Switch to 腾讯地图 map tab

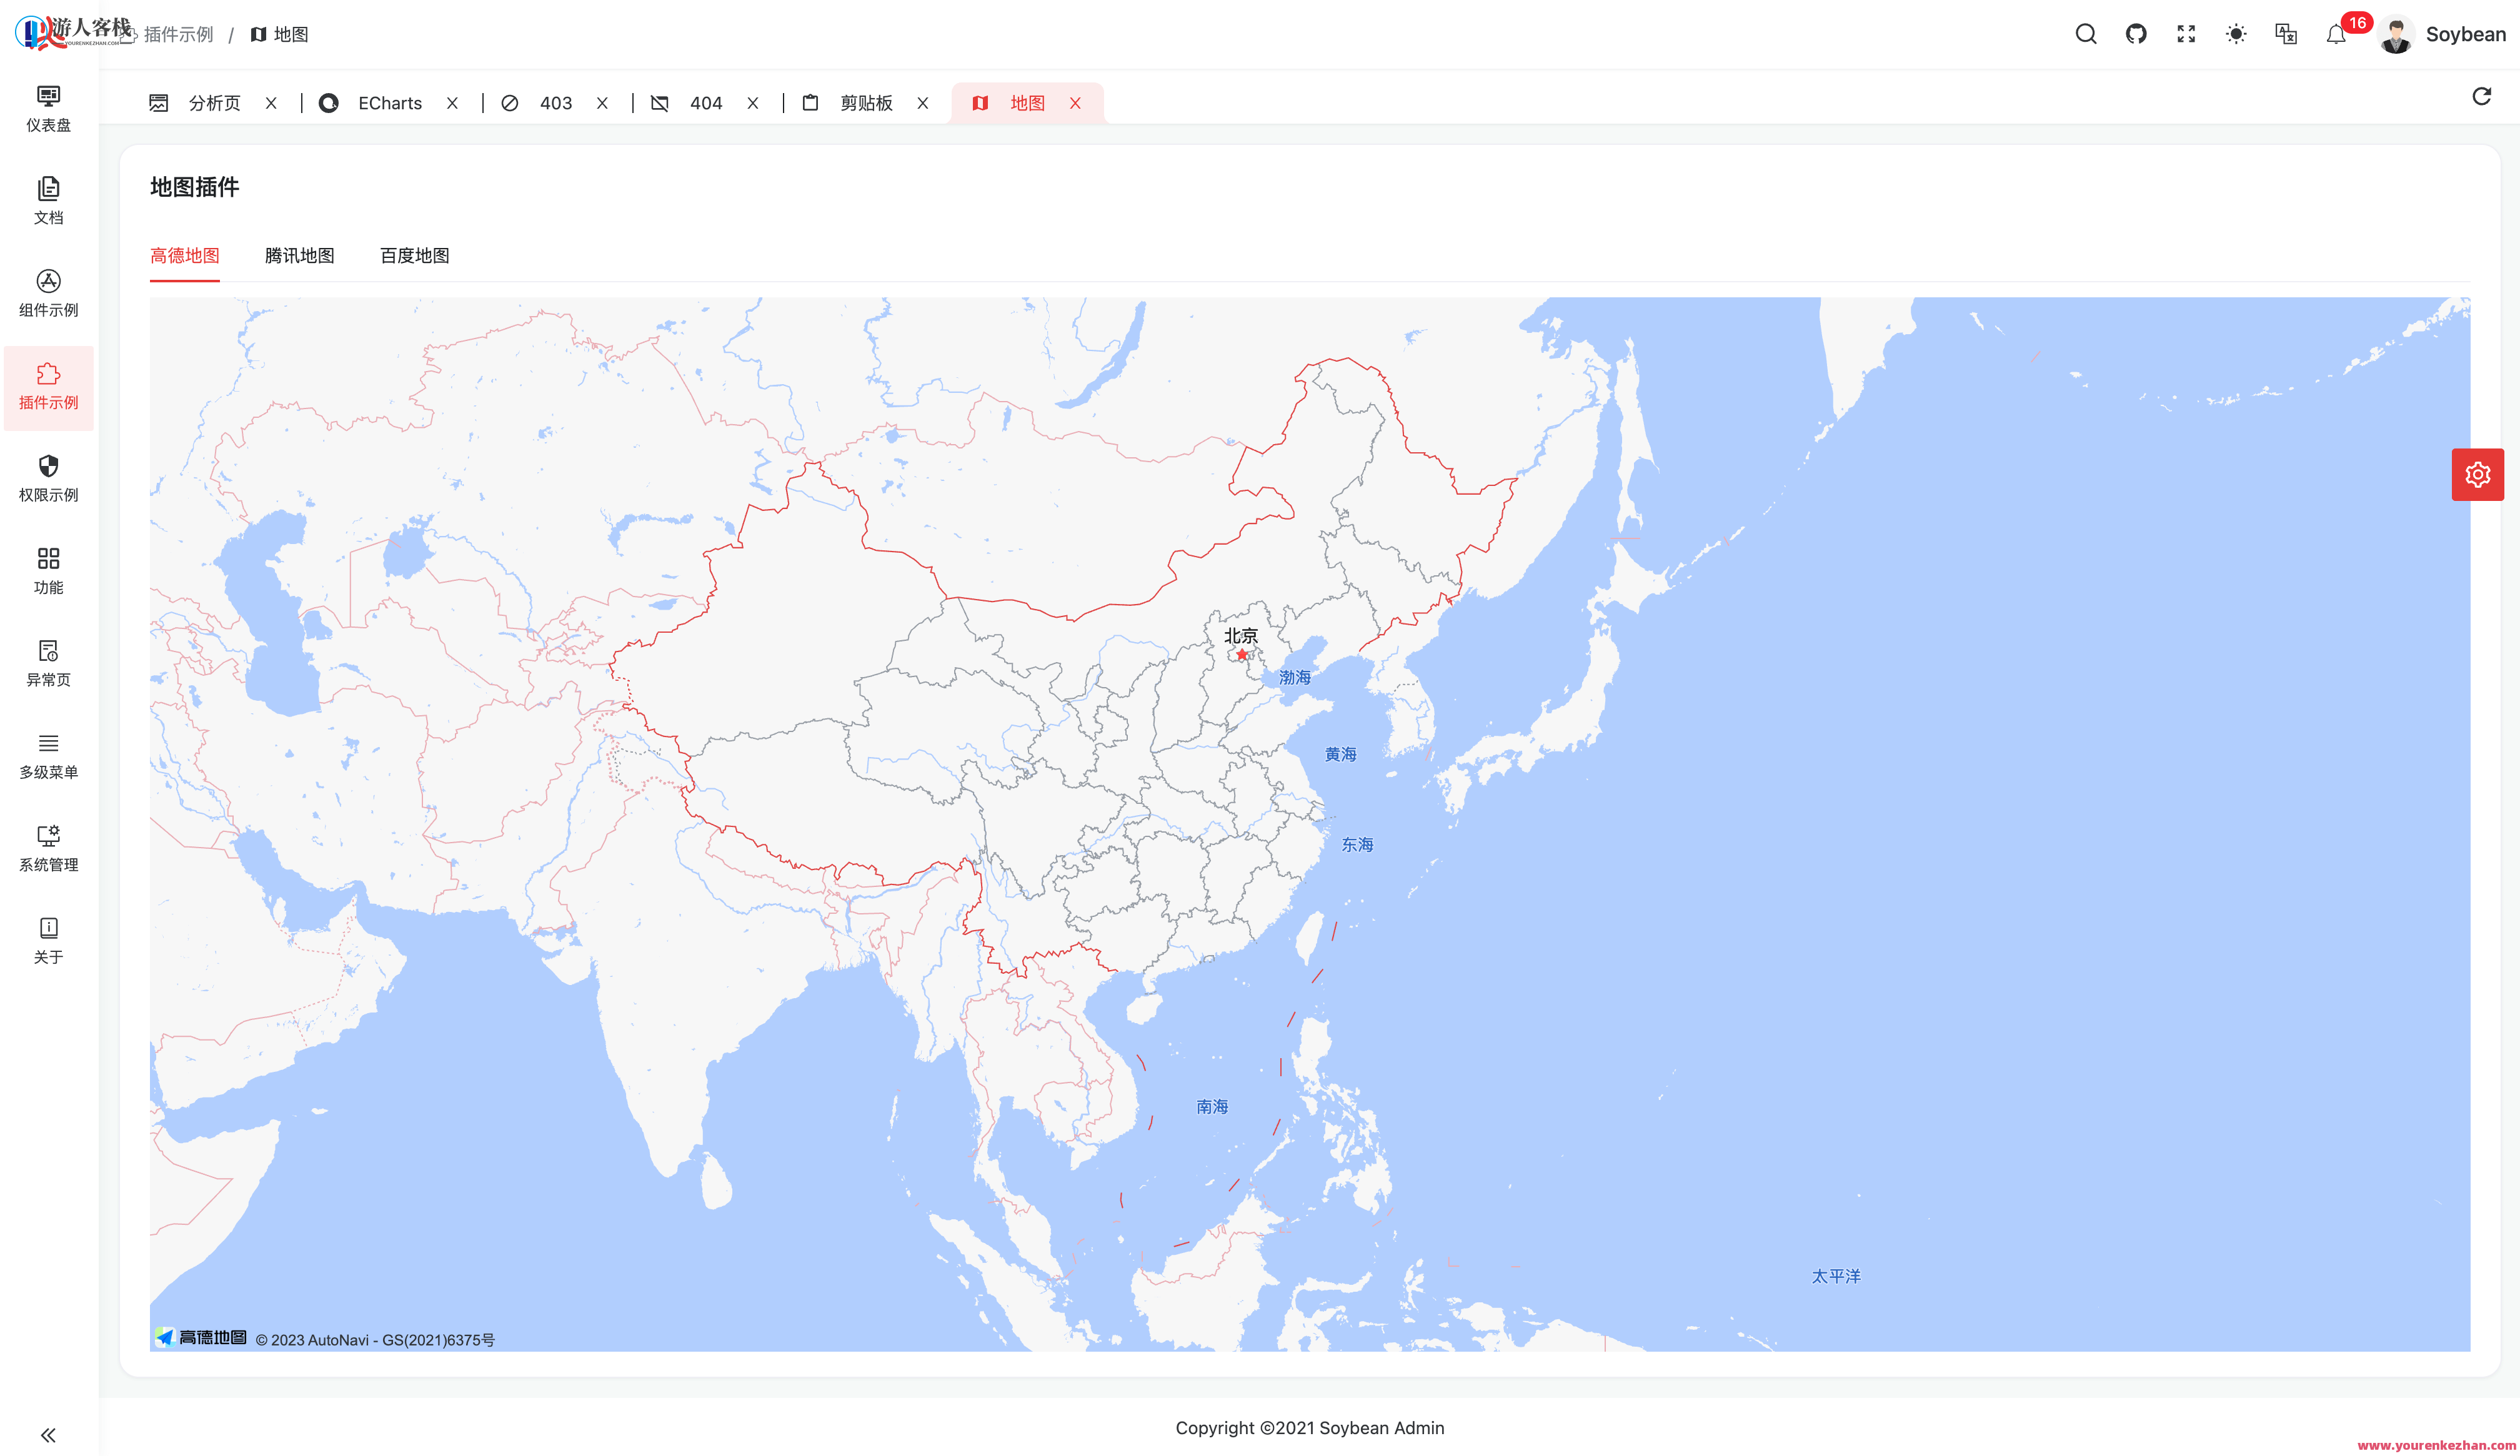(299, 256)
